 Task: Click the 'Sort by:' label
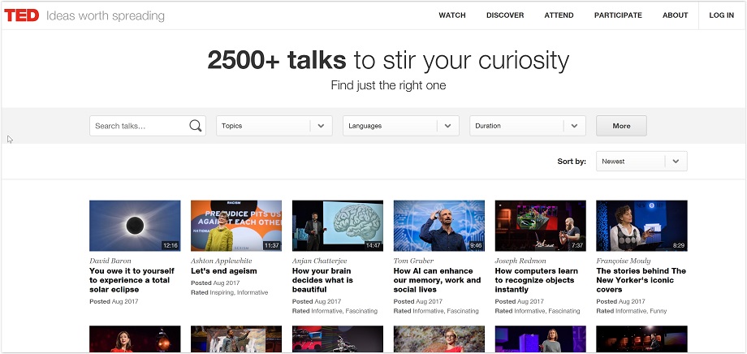(x=572, y=161)
